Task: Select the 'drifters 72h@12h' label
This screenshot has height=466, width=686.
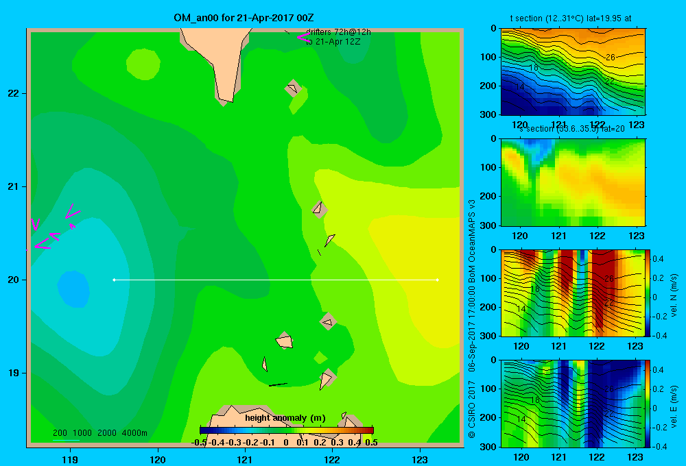Action: point(338,32)
